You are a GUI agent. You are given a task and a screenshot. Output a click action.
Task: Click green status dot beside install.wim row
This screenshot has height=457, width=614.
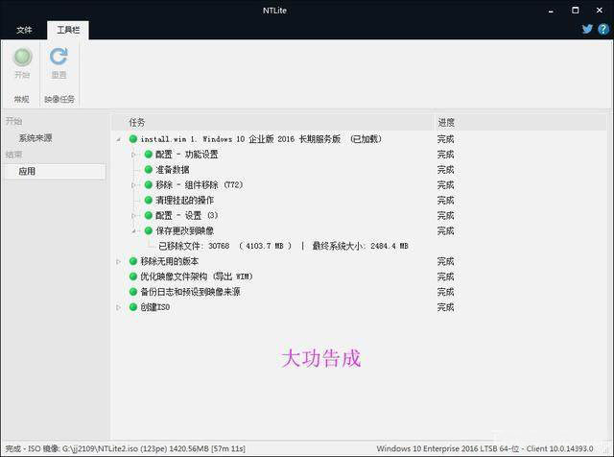pos(133,139)
